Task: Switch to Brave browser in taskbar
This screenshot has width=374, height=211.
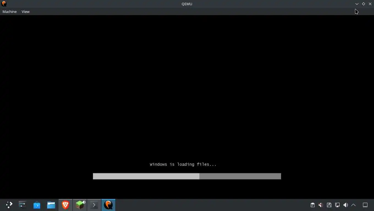Action: [65, 205]
